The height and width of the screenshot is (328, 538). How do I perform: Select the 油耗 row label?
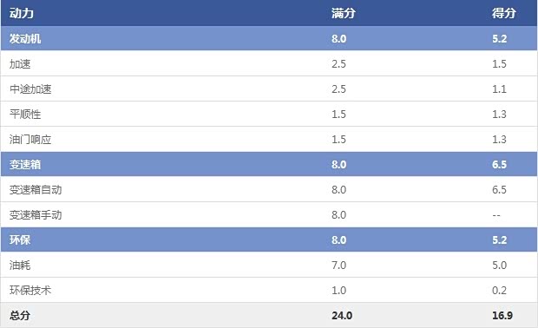pos(20,266)
